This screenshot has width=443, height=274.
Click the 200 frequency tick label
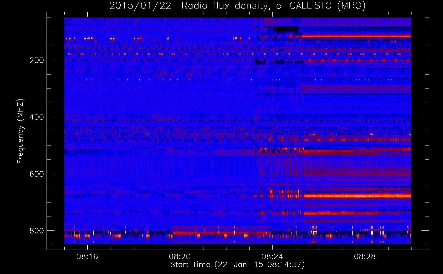point(37,60)
